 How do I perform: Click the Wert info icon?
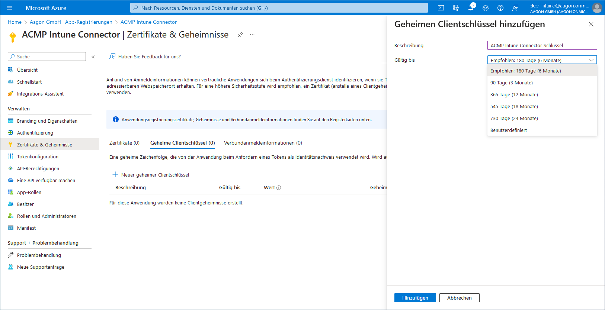tap(279, 188)
